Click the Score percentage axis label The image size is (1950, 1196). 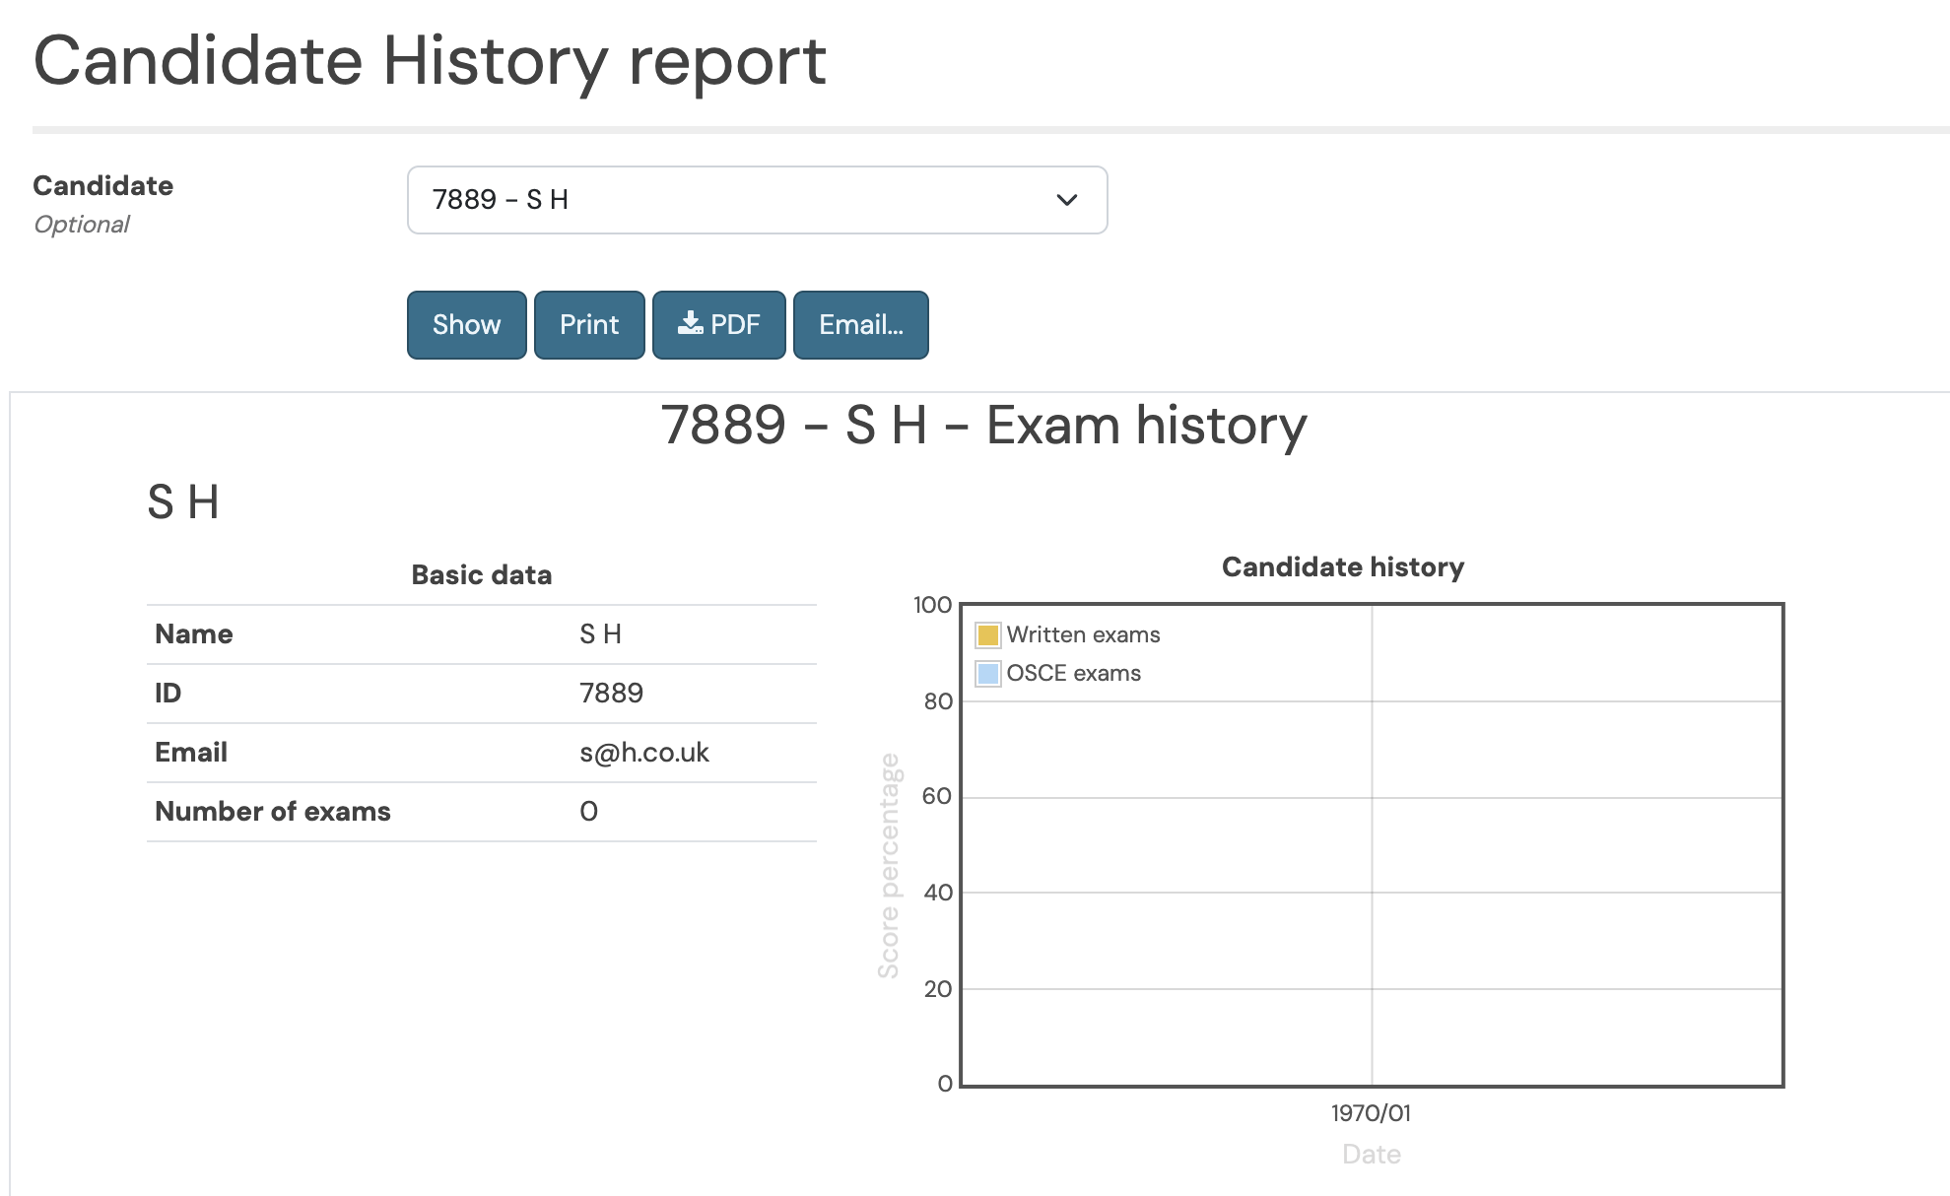click(x=889, y=866)
